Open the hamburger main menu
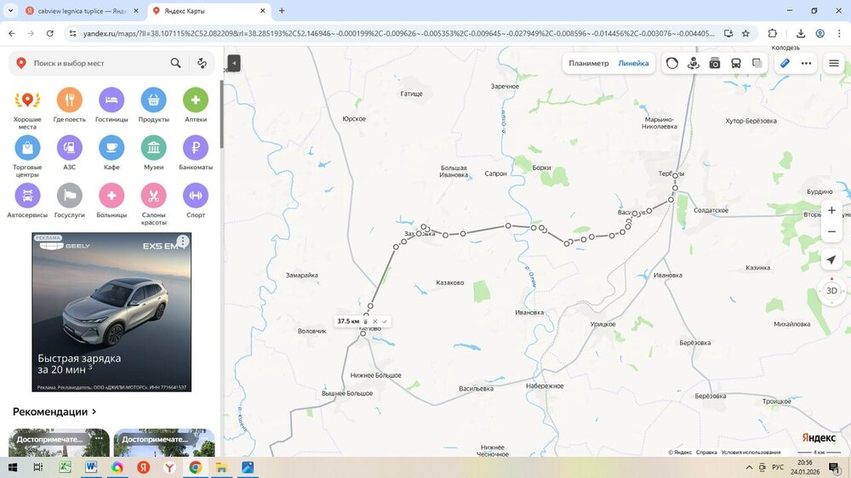This screenshot has height=478, width=851. [834, 63]
